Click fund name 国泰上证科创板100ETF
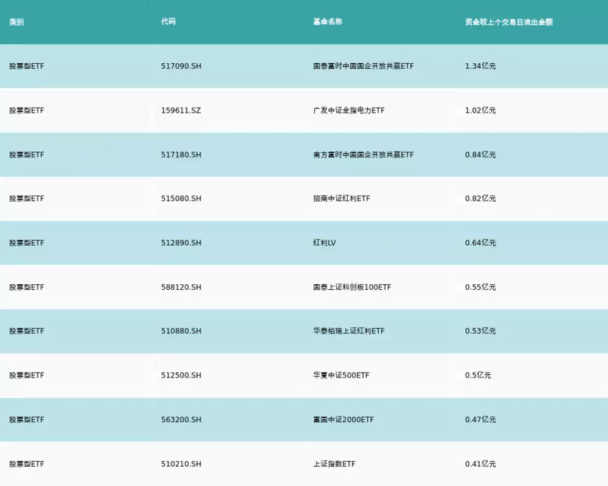 coord(352,287)
